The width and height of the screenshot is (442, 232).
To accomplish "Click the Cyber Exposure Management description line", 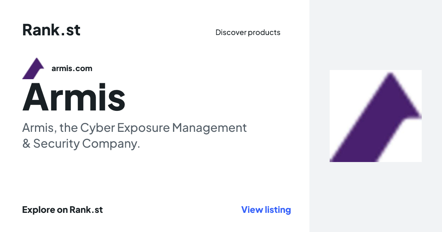I will (134, 128).
